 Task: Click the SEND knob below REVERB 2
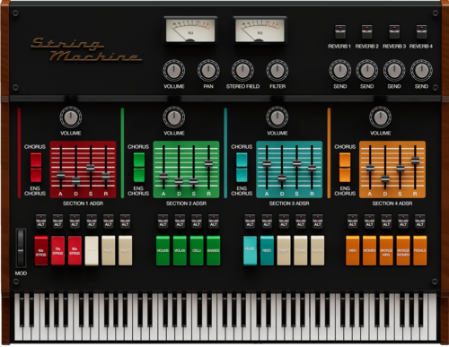click(367, 71)
